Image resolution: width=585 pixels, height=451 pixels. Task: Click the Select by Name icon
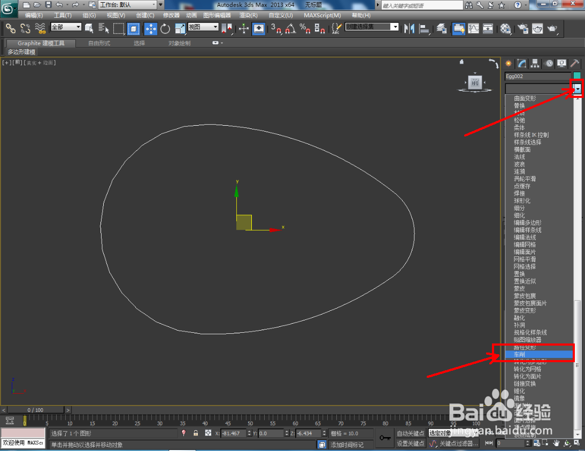coord(103,28)
